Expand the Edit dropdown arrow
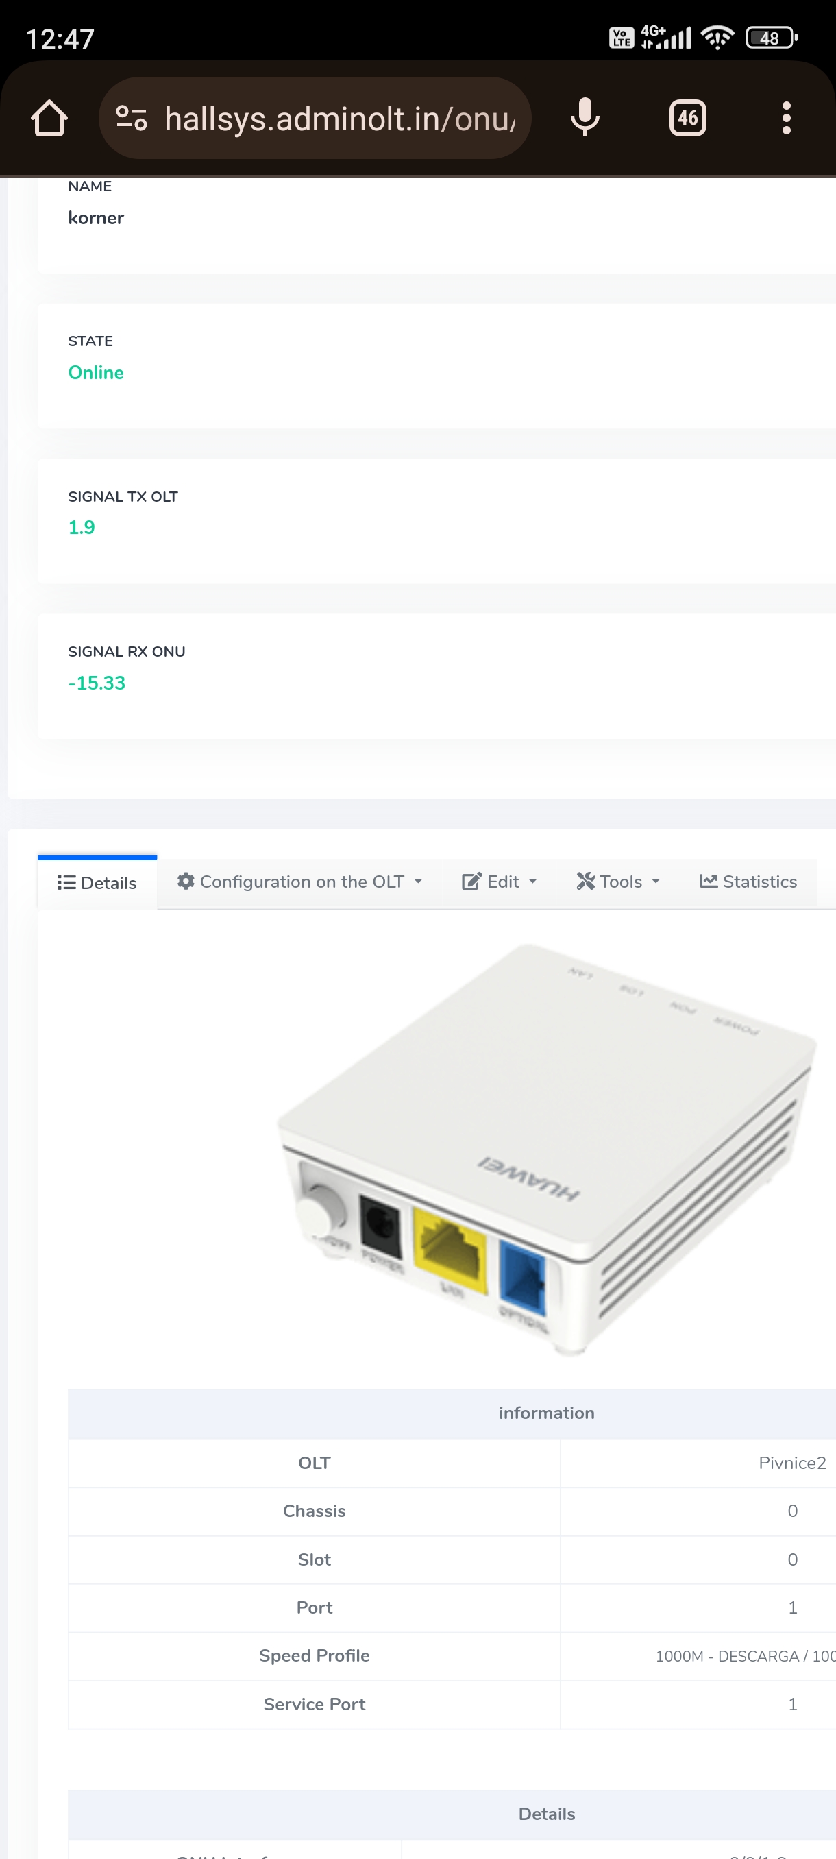Image resolution: width=836 pixels, height=1859 pixels. [533, 881]
